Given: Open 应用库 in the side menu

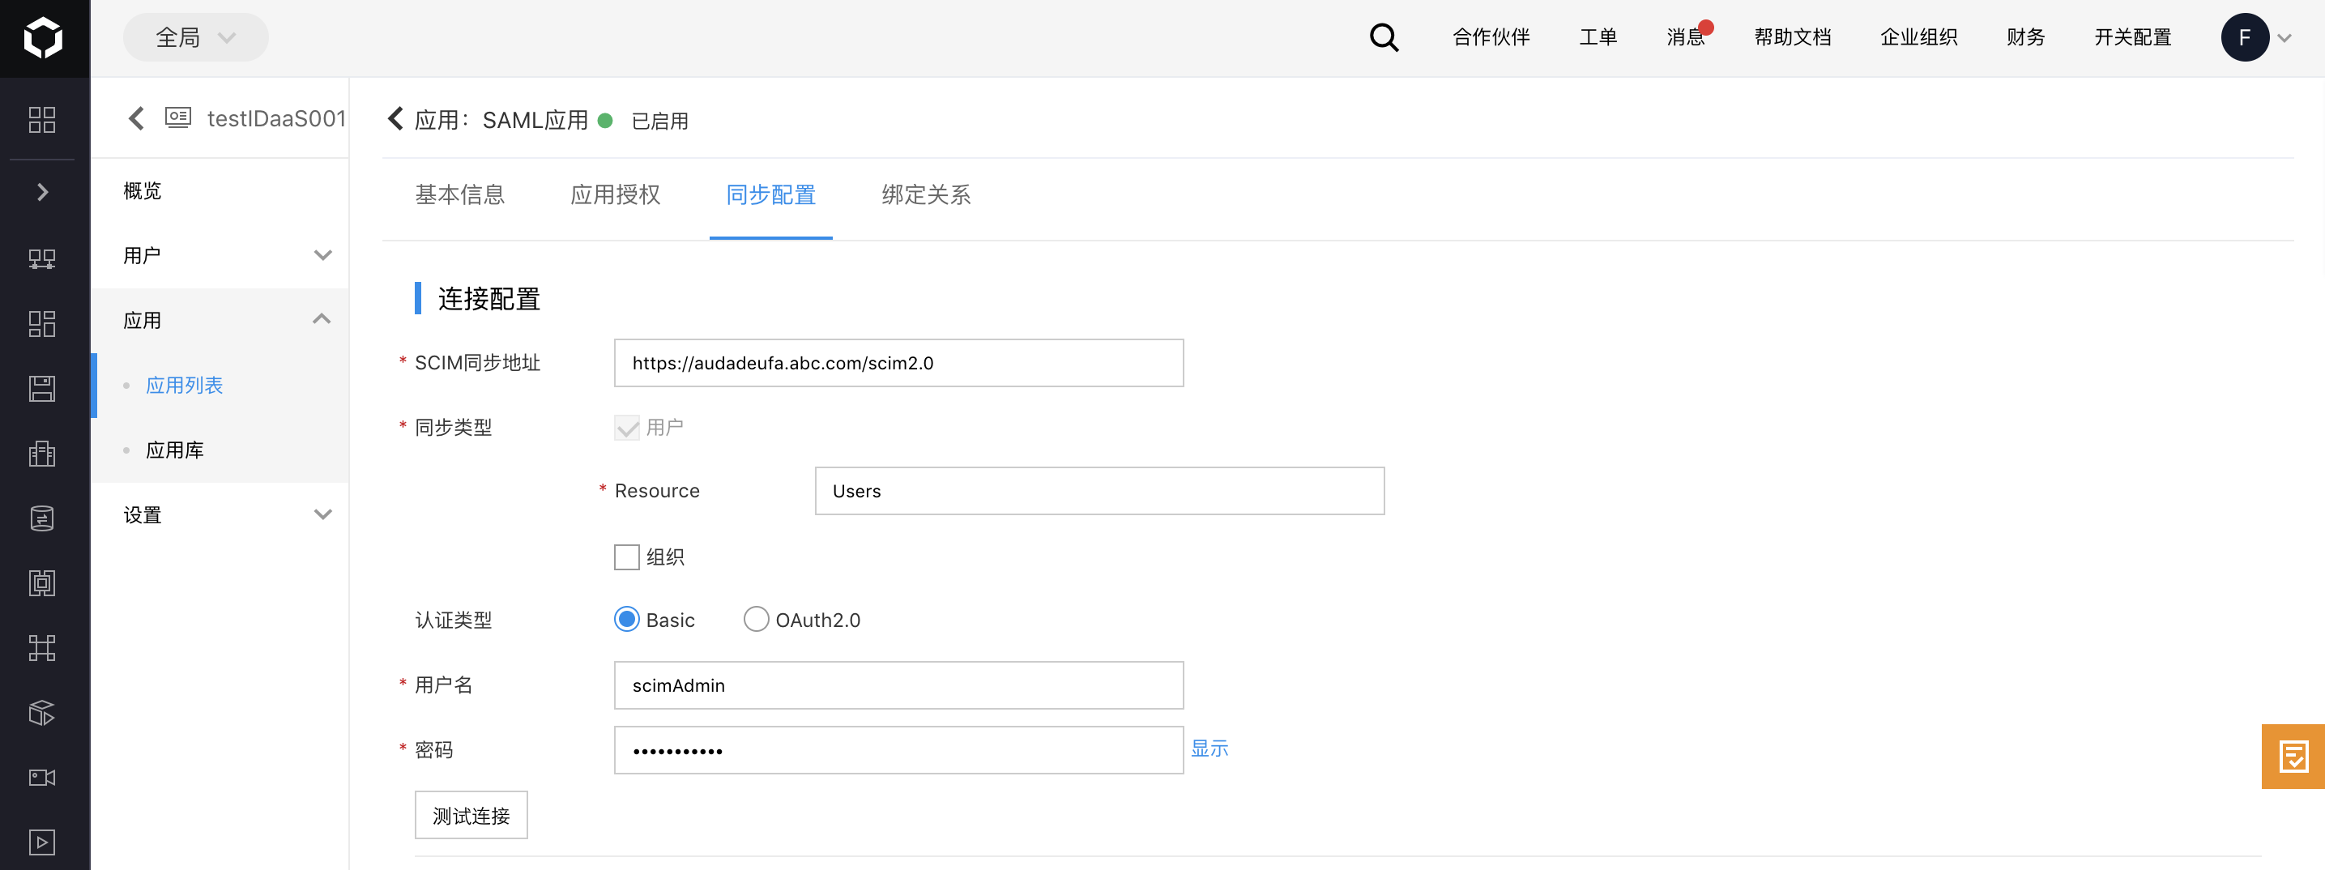Looking at the screenshot, I should point(175,450).
